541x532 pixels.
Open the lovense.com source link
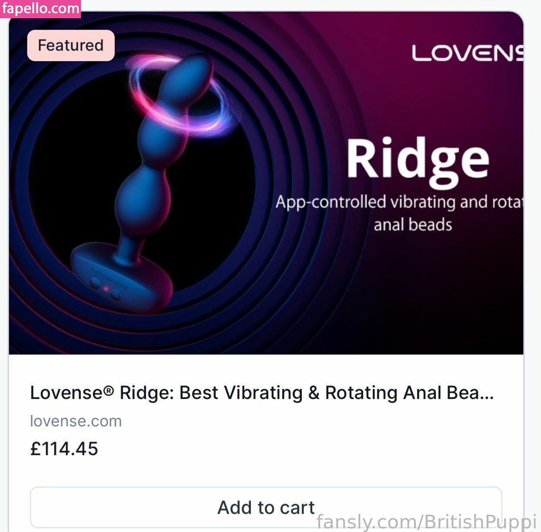click(76, 421)
